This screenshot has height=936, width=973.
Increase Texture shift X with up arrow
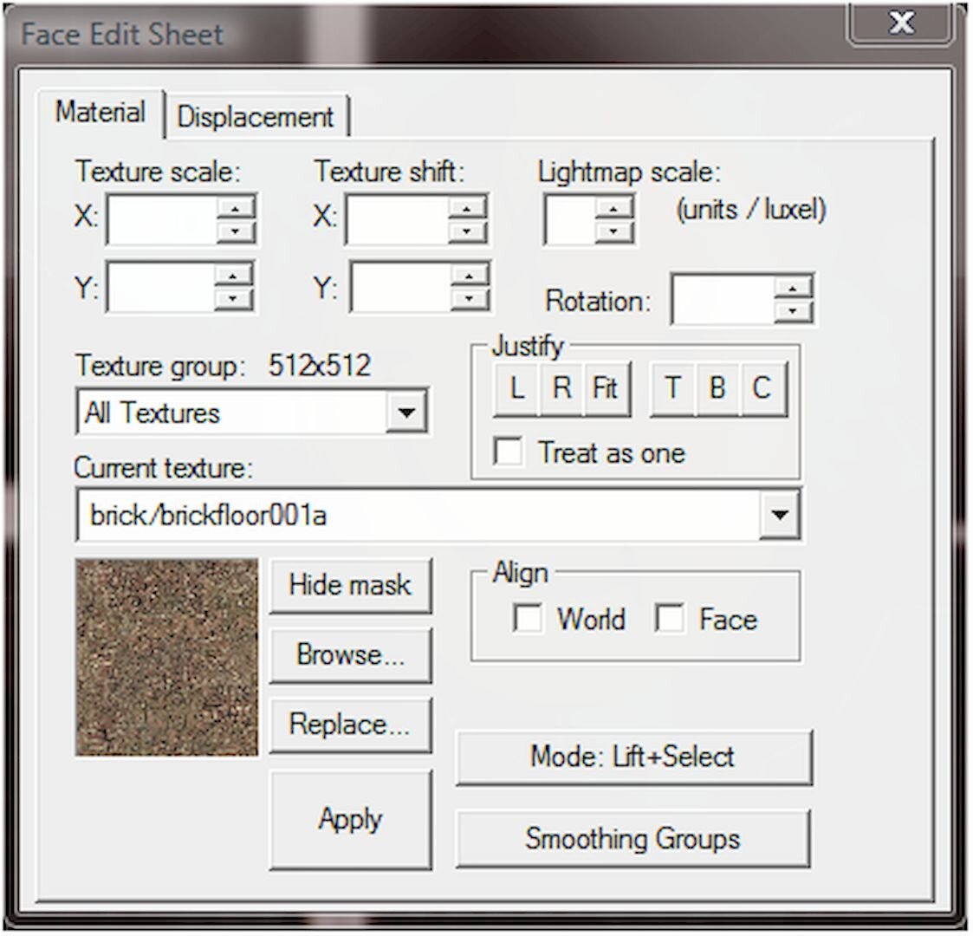[467, 208]
